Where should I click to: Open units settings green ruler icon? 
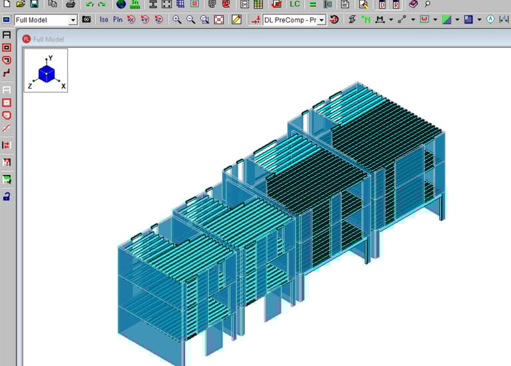click(134, 4)
